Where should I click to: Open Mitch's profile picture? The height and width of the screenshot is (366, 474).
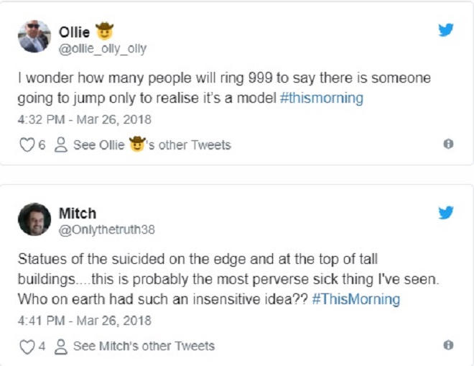34,219
